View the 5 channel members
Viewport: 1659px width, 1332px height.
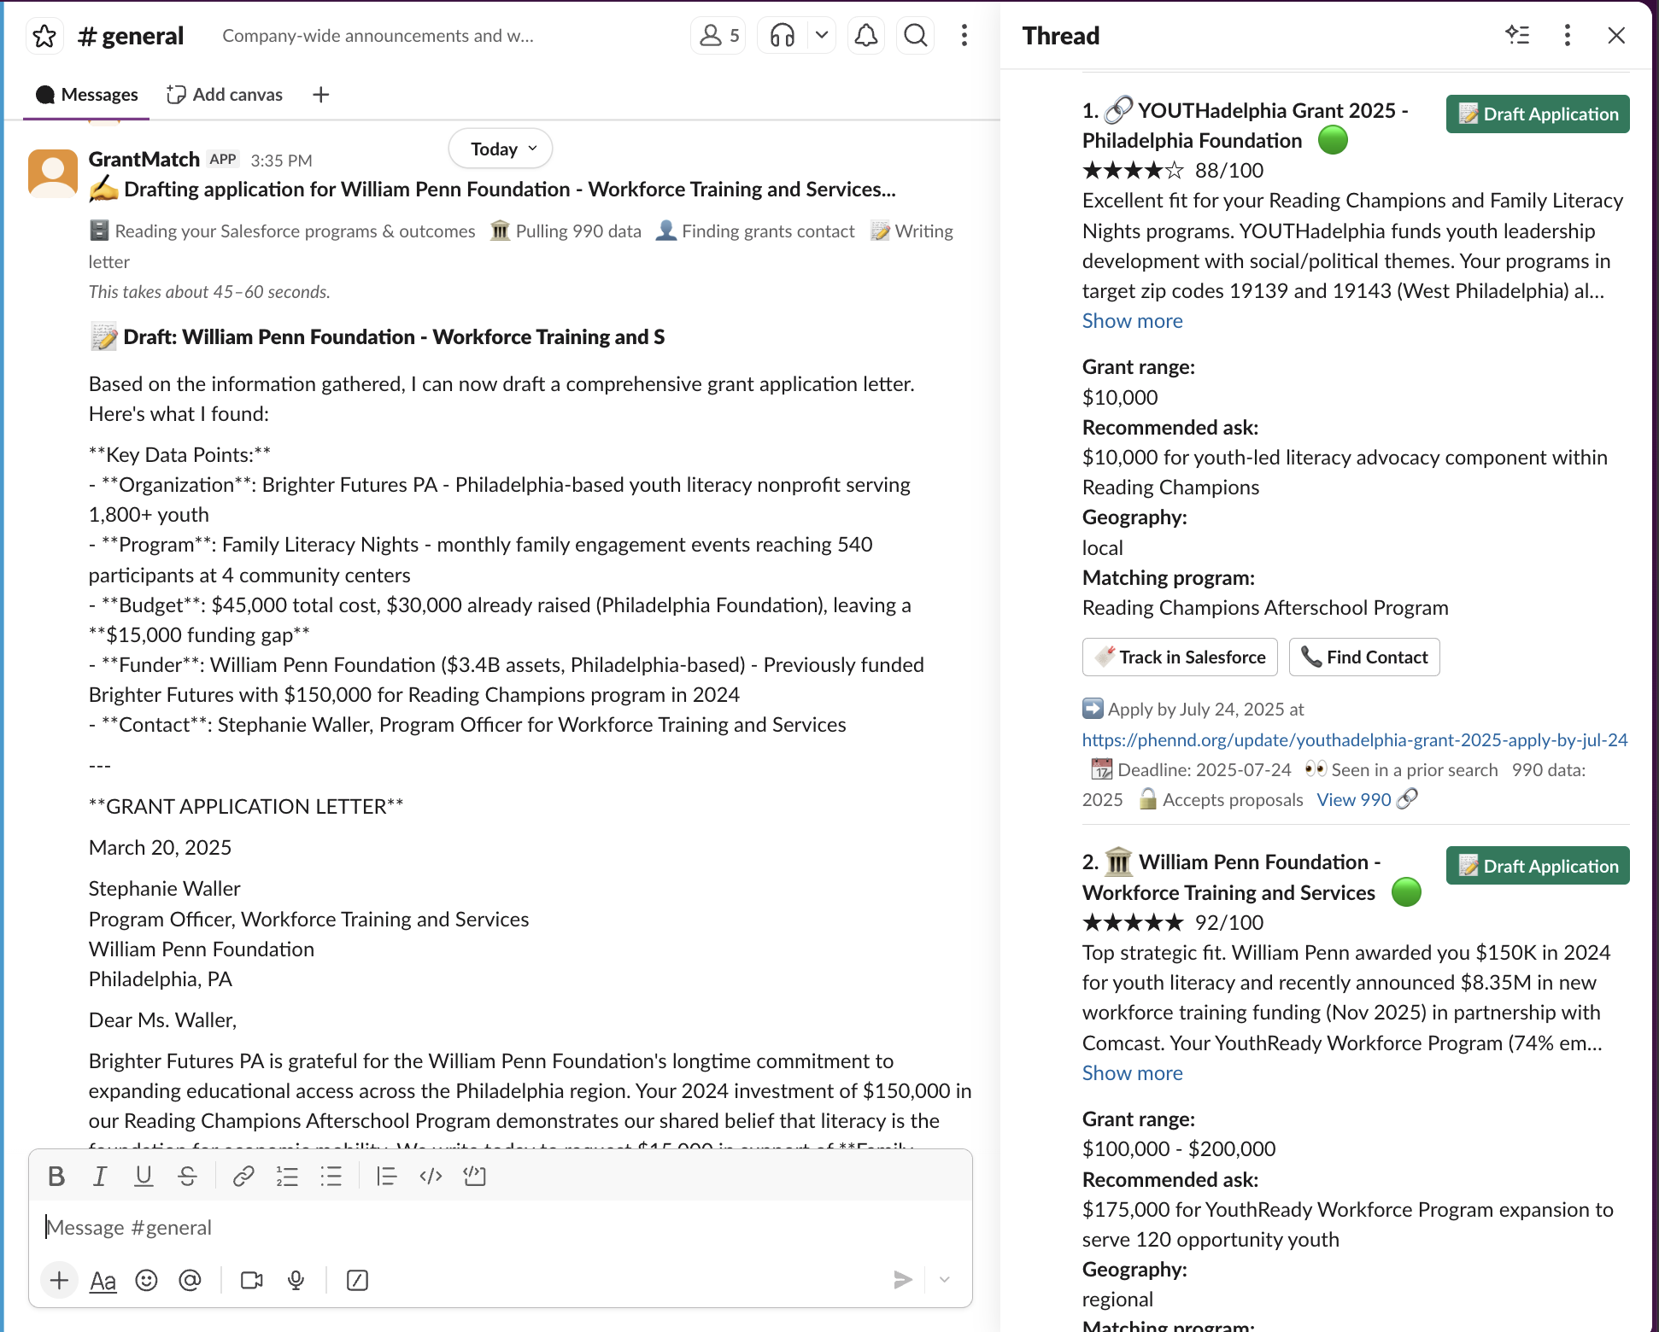pos(718,36)
